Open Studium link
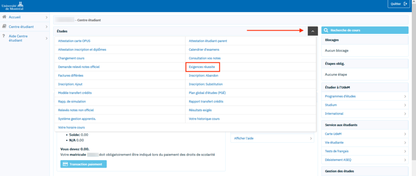The height and width of the screenshot is (176, 416). click(x=331, y=105)
